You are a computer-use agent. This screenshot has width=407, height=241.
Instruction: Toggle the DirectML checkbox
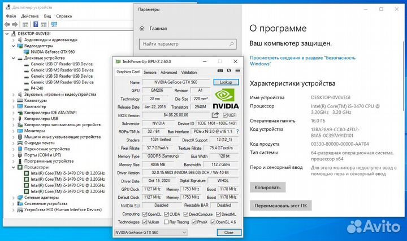(x=218, y=214)
